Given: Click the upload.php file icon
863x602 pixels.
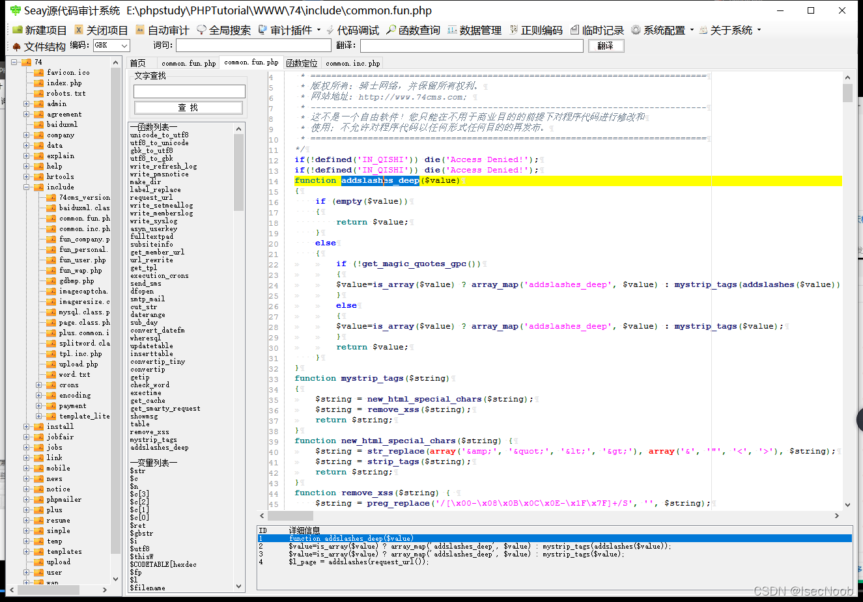Looking at the screenshot, I should (51, 364).
